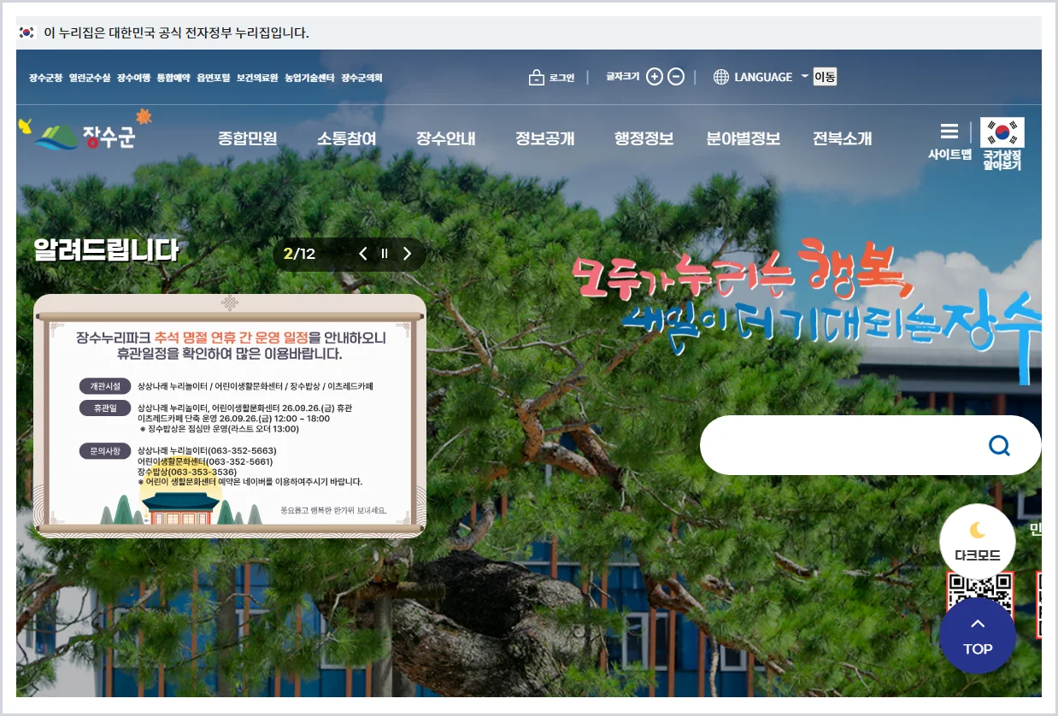The image size is (1058, 716).
Task: Open the 종합민원 menu
Action: point(248,138)
